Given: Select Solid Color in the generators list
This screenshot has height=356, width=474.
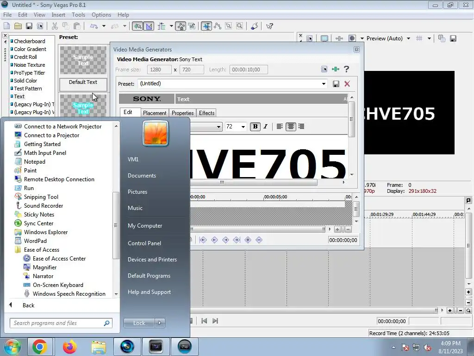Looking at the screenshot, I should tap(25, 81).
